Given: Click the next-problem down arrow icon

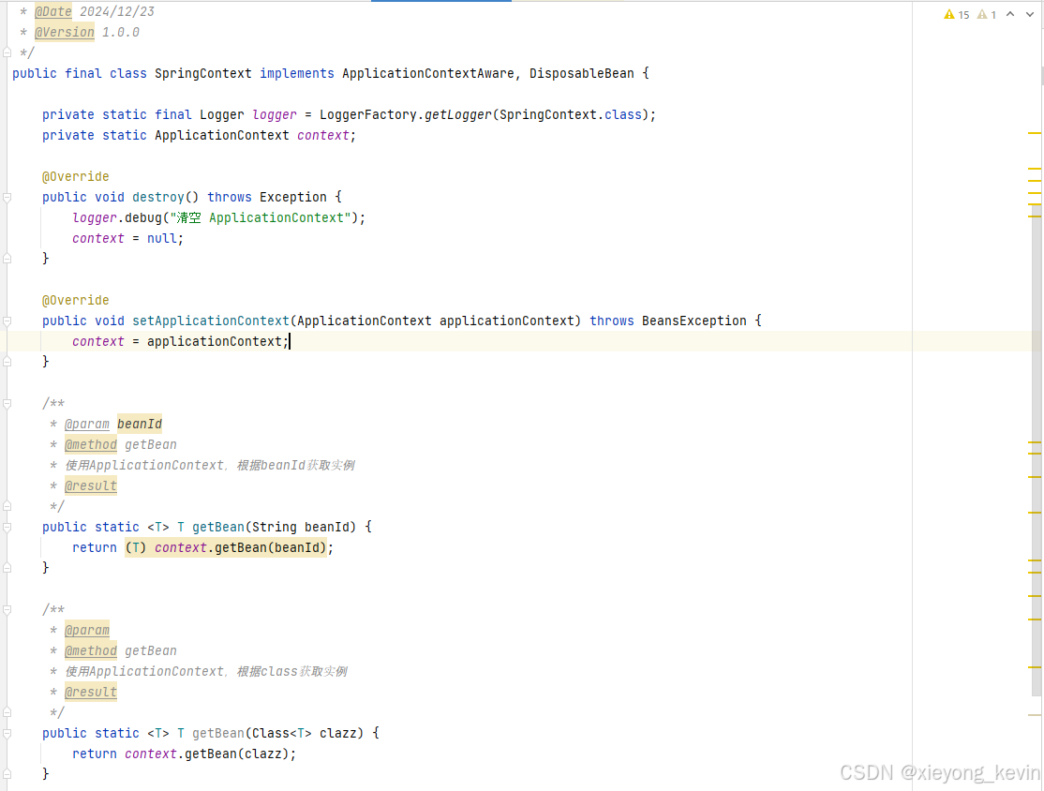Looking at the screenshot, I should coord(1029,14).
